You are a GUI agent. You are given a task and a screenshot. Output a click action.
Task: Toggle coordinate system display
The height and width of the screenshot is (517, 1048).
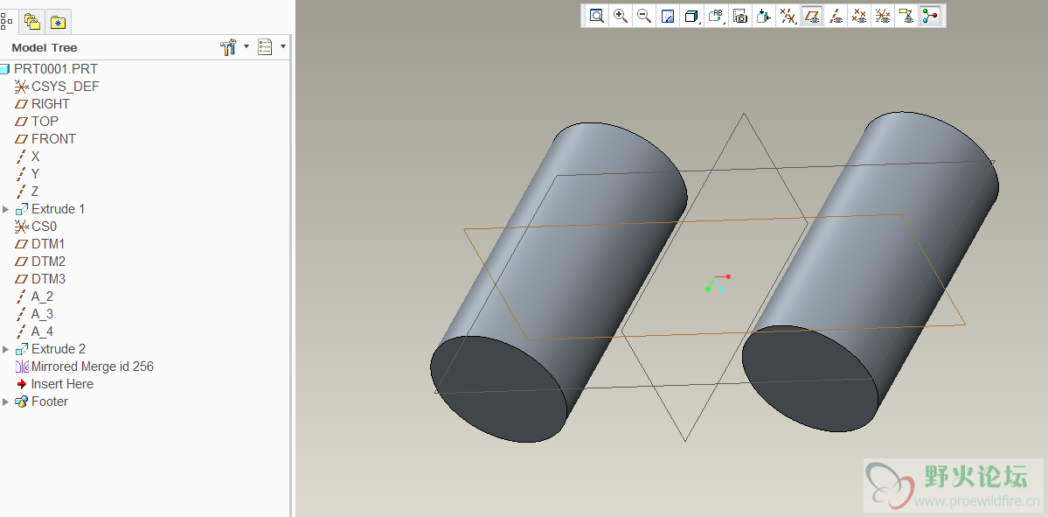click(x=883, y=16)
